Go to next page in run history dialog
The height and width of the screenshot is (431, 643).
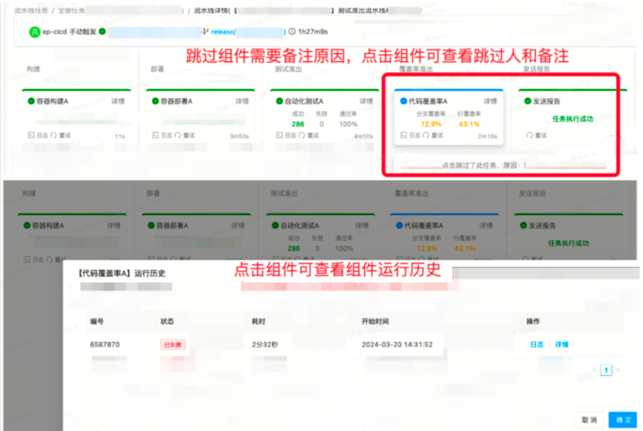coord(617,370)
